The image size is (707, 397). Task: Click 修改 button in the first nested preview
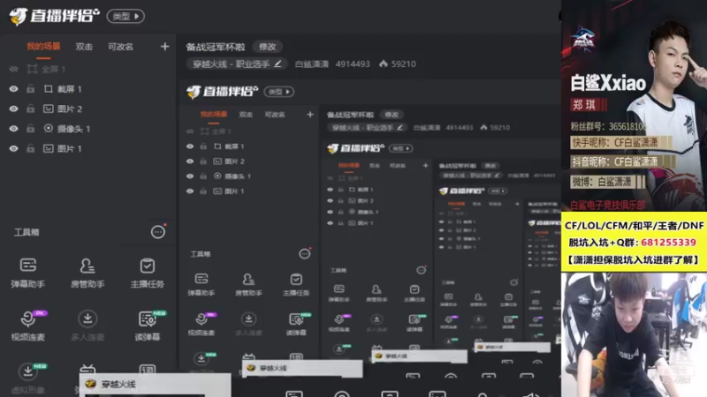click(x=392, y=115)
